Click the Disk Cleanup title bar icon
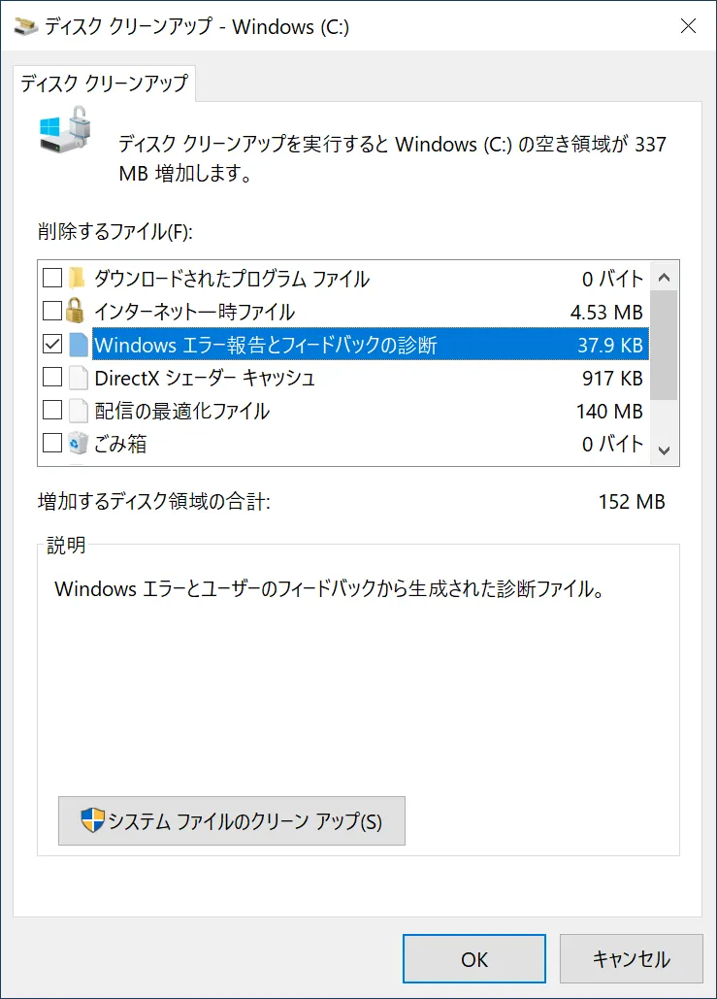This screenshot has width=717, height=999. click(25, 27)
